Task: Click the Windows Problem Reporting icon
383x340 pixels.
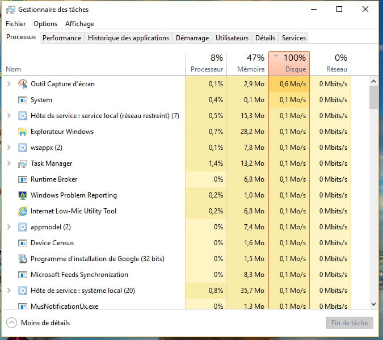Action: (x=23, y=195)
